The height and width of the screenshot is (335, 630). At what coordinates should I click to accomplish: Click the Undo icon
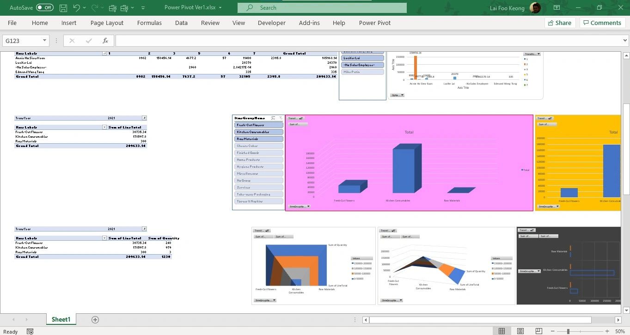75,6
